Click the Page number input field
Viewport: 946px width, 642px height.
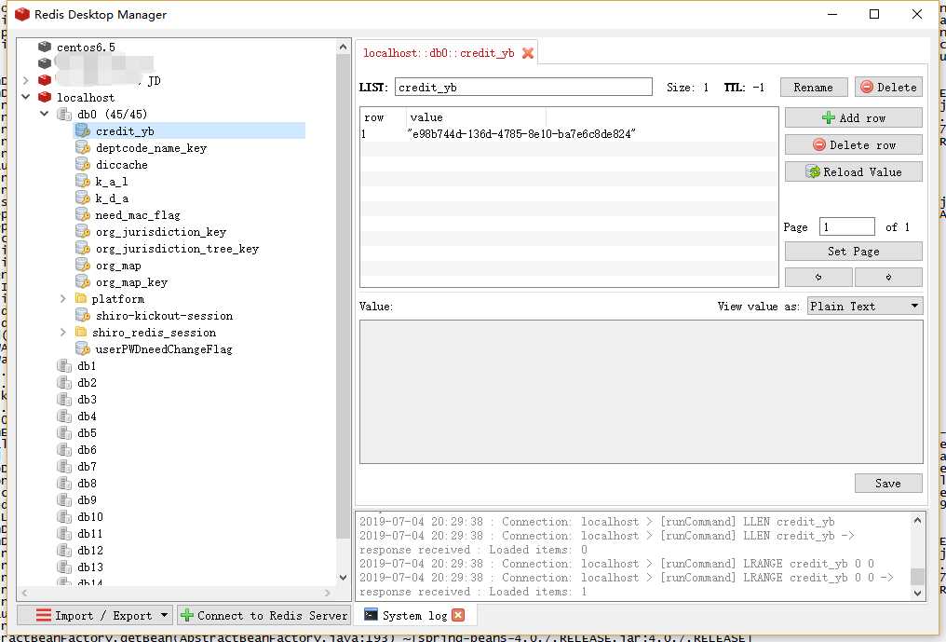click(847, 226)
